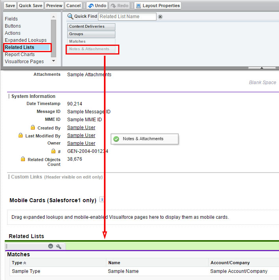The image size is (279, 280).
Task: Click the lock icon beside Last Modified By
Action: pyautogui.click(x=21, y=135)
